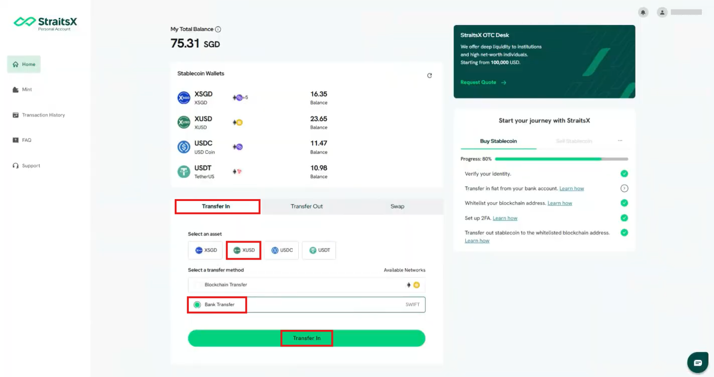Open the three-dots journey menu
Image resolution: width=714 pixels, height=377 pixels.
click(x=620, y=141)
